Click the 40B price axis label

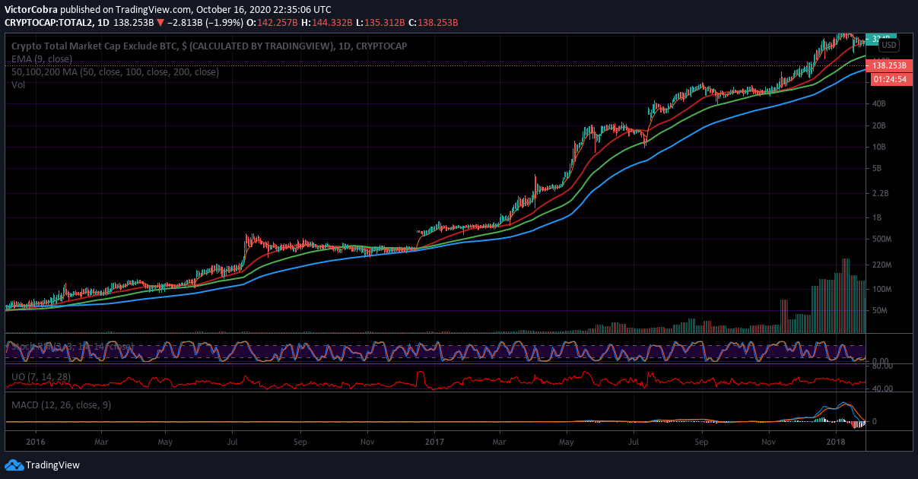click(879, 103)
